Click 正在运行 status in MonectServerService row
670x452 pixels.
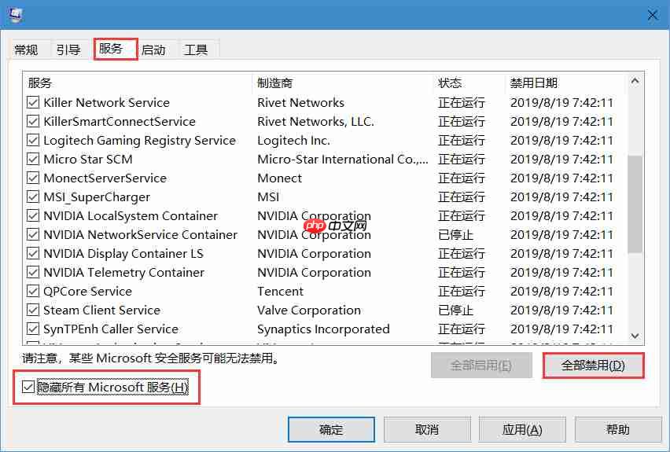pyautogui.click(x=462, y=178)
